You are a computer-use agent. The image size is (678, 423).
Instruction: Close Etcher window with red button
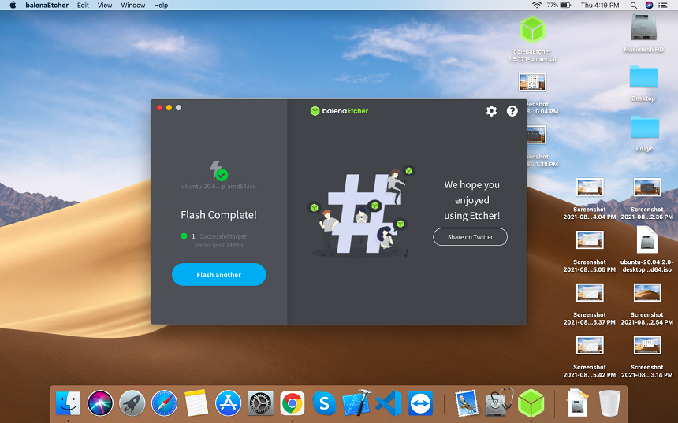click(159, 108)
